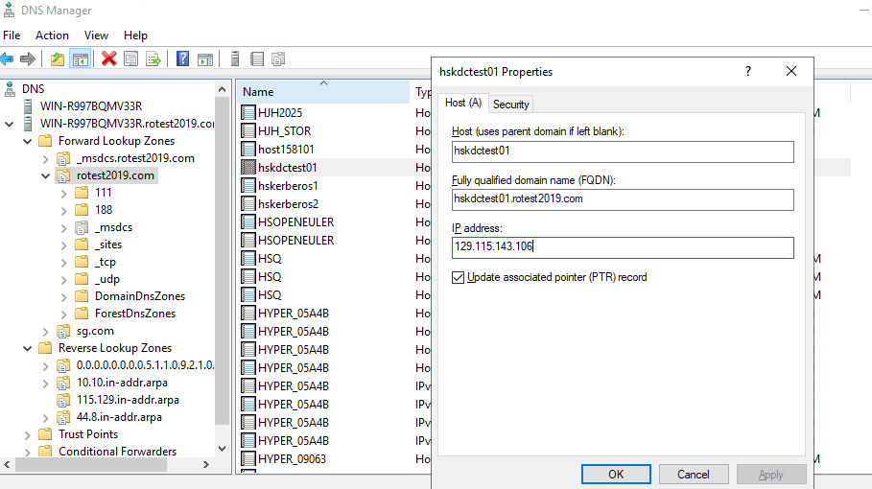The image size is (872, 489).
Task: Select server WIN-R997BQMV33R in tree
Action: pos(90,106)
